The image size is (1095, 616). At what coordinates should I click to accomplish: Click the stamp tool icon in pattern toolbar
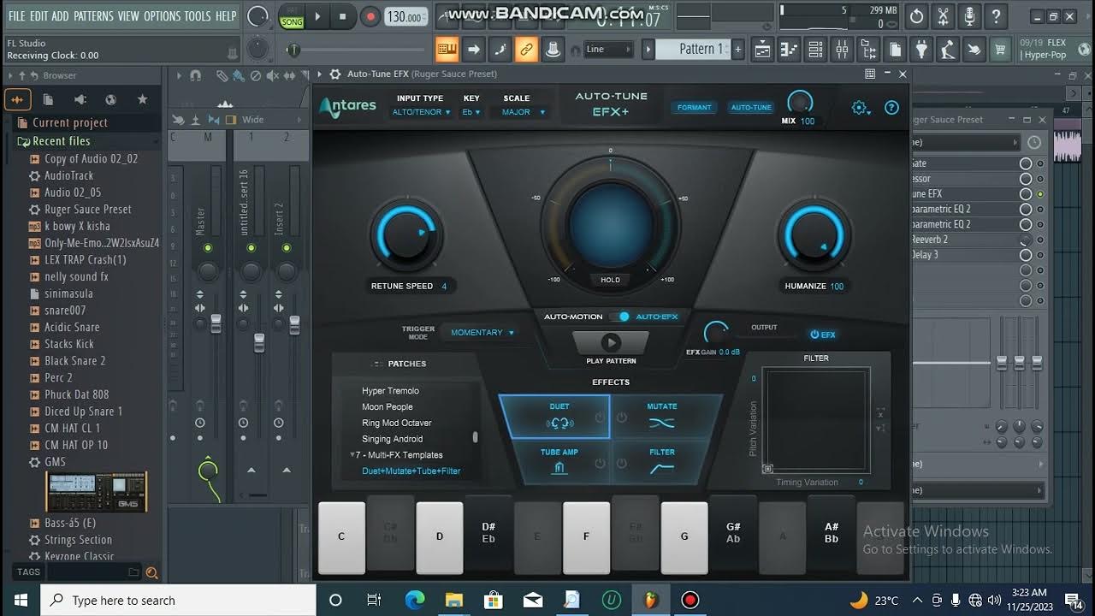coord(553,50)
